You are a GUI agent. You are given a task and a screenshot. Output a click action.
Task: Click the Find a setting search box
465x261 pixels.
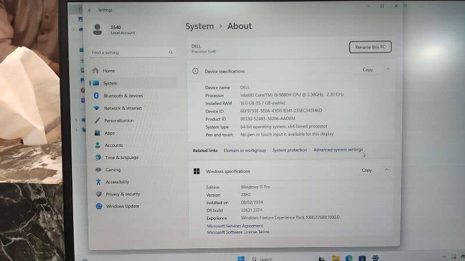click(133, 52)
